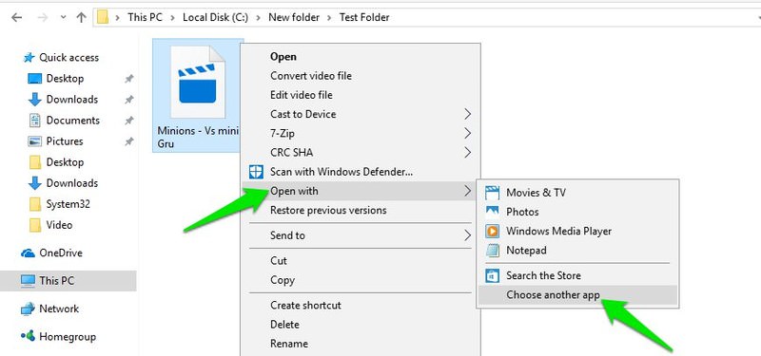Click the OneDrive cloud icon
The width and height of the screenshot is (761, 356).
click(29, 253)
